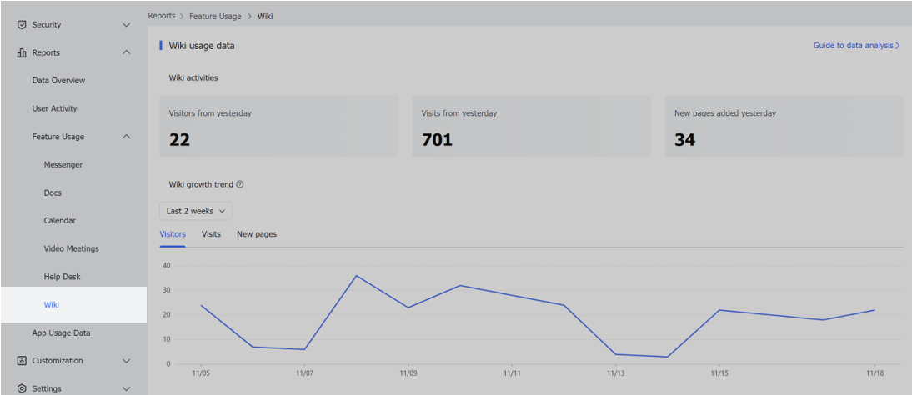Switch to the New pages tab
The width and height of the screenshot is (912, 395).
257,234
